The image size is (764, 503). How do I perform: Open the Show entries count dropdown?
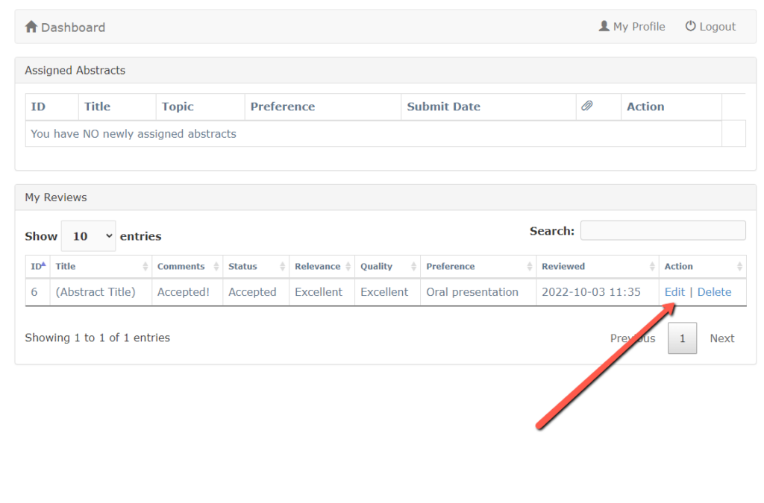89,236
